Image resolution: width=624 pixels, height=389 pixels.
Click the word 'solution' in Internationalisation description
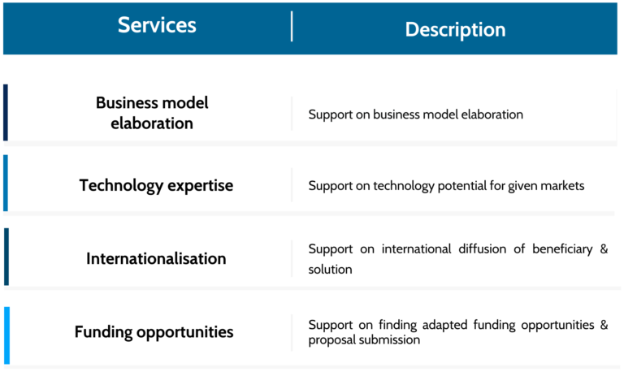[330, 270]
